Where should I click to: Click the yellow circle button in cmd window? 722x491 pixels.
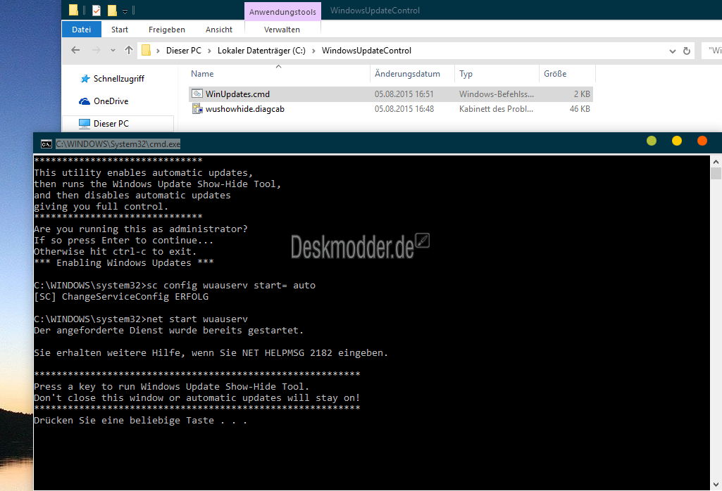point(677,141)
